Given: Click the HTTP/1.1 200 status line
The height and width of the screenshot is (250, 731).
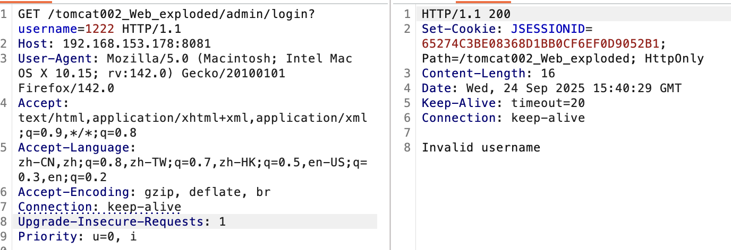Looking at the screenshot, I should (x=465, y=14).
